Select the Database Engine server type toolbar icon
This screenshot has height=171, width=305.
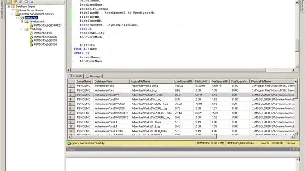tap(9, 1)
